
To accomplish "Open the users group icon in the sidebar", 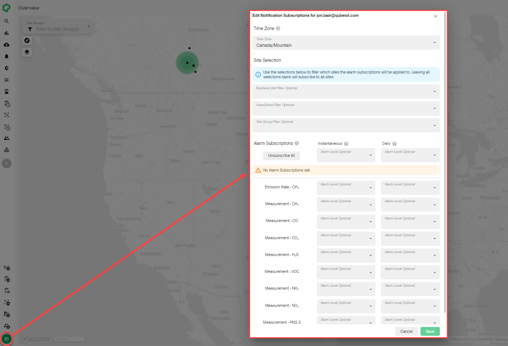I will click(x=7, y=138).
